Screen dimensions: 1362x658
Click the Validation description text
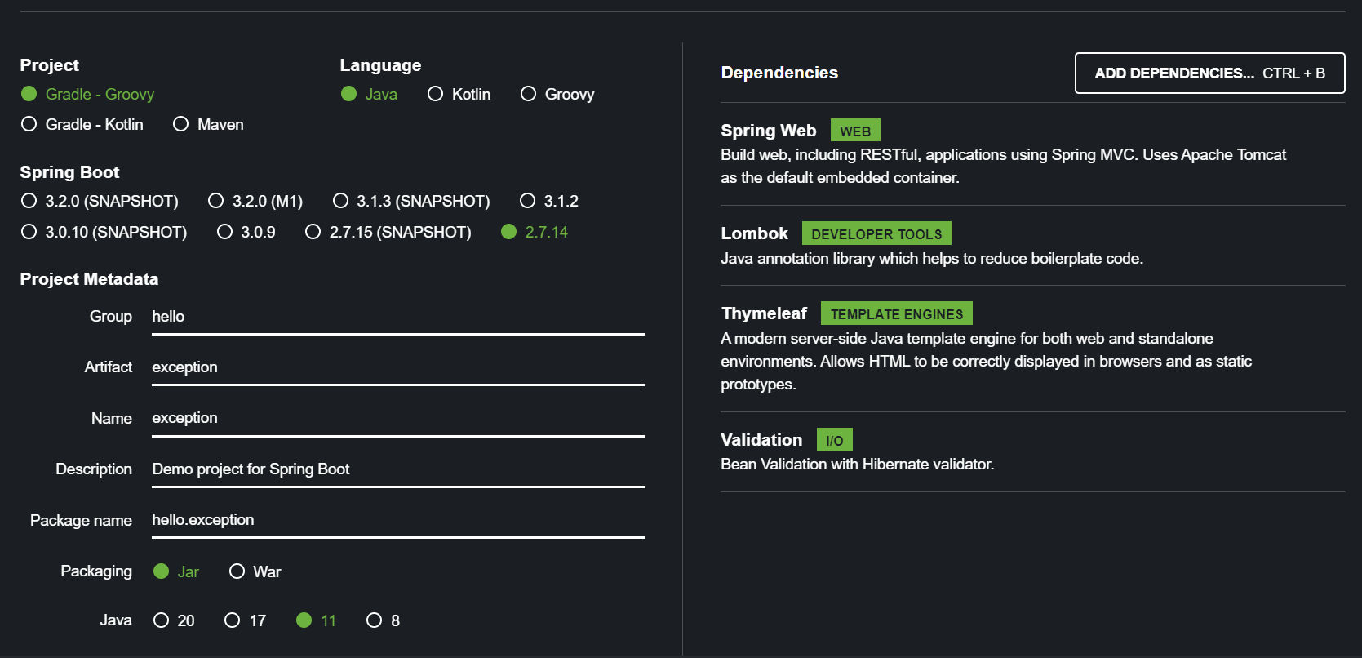[x=858, y=465]
